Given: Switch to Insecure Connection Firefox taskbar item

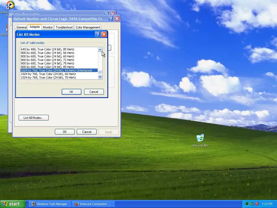Looking at the screenshot, I should coord(94,204).
